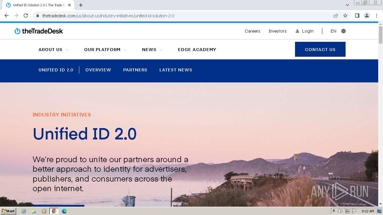Open the Chrome three-dot menu
This screenshot has height=215, width=383.
coord(376,16)
